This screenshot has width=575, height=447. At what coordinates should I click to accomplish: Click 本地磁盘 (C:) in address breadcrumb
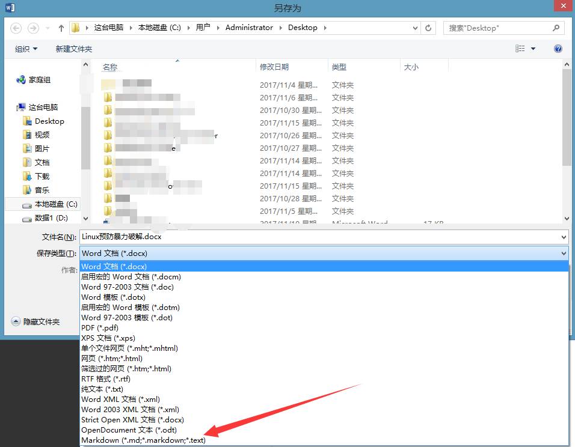pos(159,28)
